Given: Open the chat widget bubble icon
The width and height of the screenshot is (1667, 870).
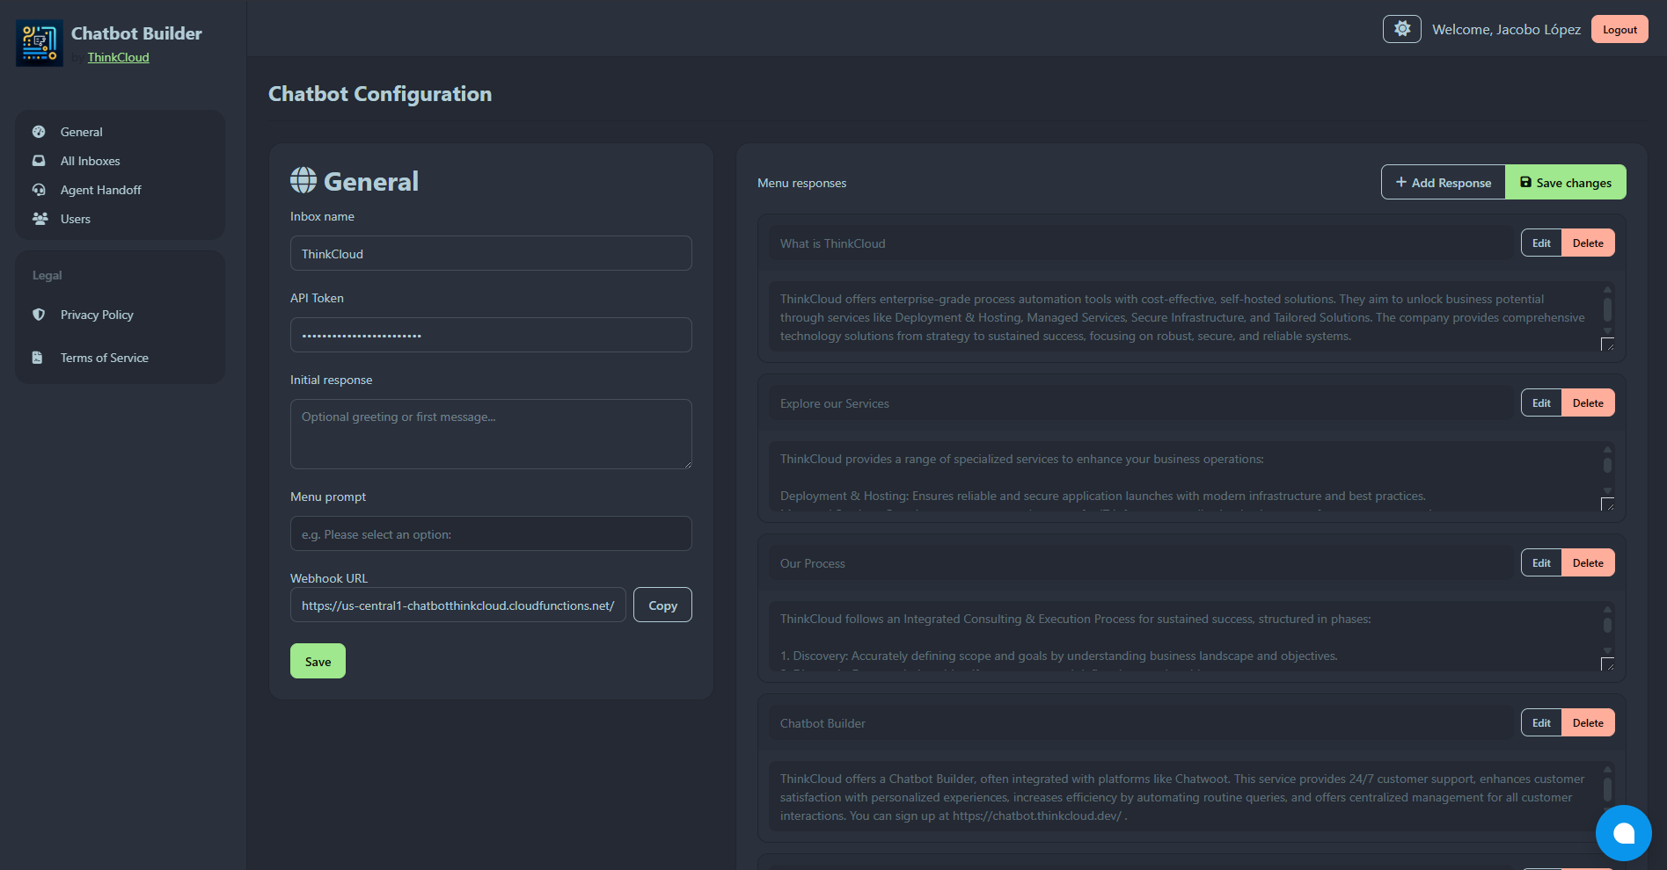Looking at the screenshot, I should click(x=1623, y=833).
